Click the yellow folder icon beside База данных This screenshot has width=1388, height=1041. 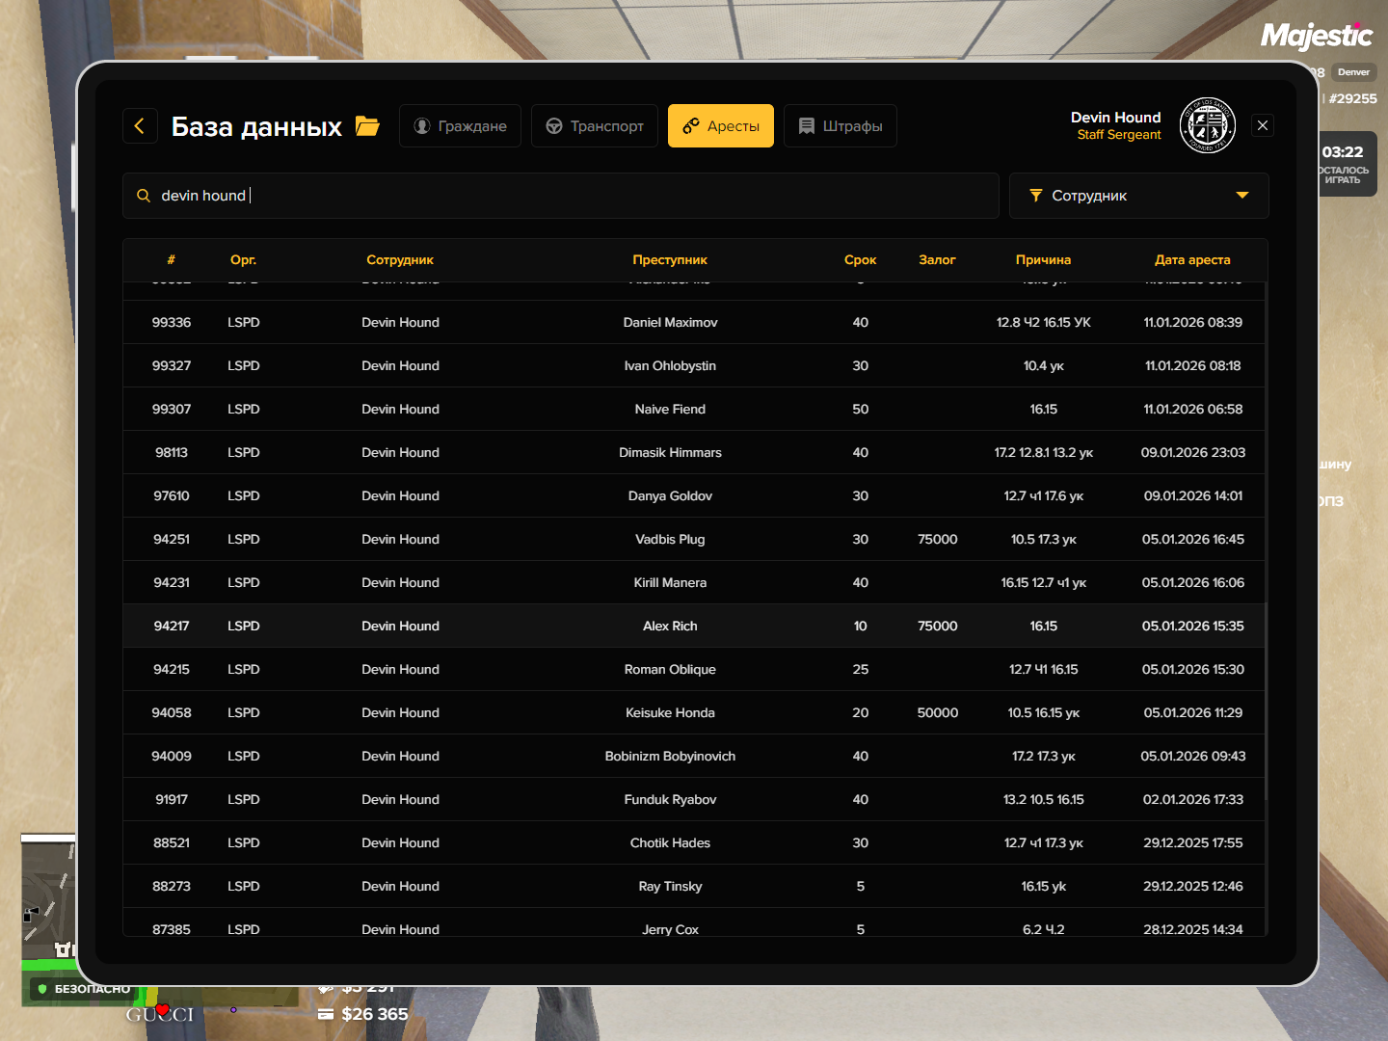pyautogui.click(x=367, y=126)
